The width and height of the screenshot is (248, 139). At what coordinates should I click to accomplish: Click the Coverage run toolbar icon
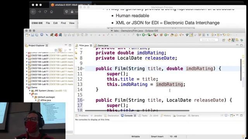coord(149,35)
